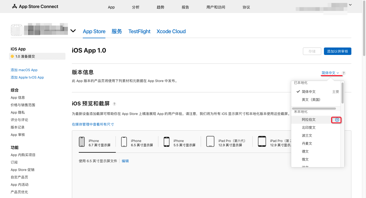
Task: Select the iPhone 6.5 英寸显示屏 device icon
Action: [124, 141]
